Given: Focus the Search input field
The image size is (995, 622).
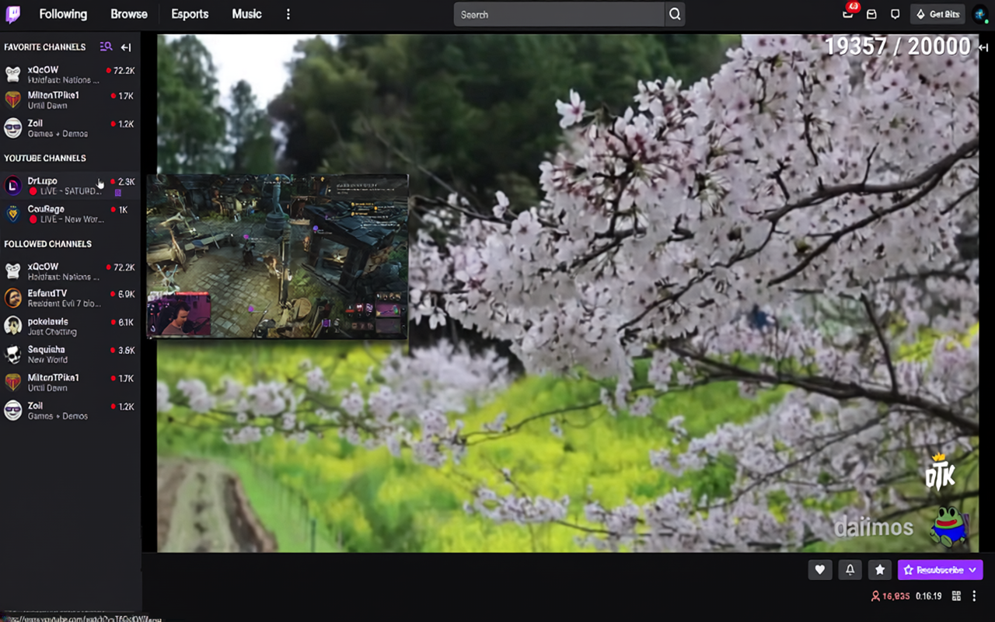Looking at the screenshot, I should pos(559,14).
